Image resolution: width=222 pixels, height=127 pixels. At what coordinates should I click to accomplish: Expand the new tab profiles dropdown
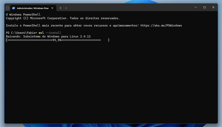pyautogui.click(x=66, y=8)
